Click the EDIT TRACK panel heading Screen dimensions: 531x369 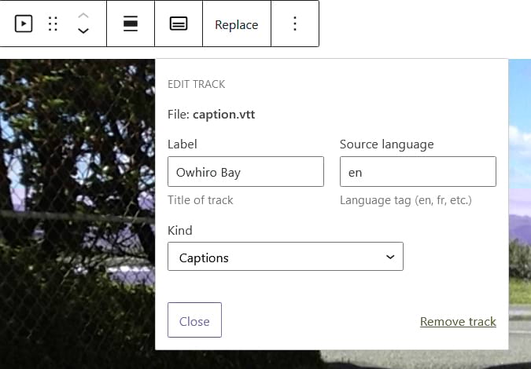click(x=197, y=84)
